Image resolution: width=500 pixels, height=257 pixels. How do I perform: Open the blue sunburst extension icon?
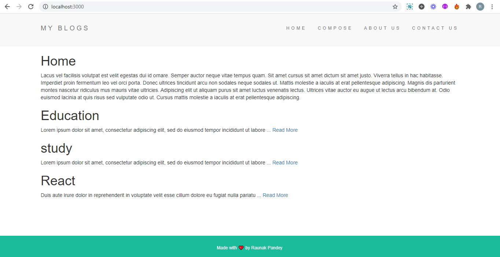point(433,7)
